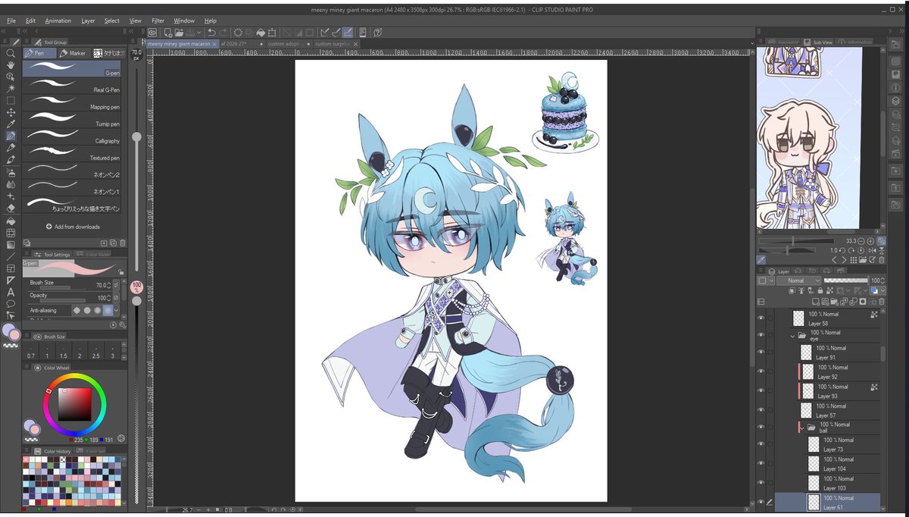909x517 pixels.
Task: Select the Gradient tool
Action: pyautogui.click(x=11, y=245)
